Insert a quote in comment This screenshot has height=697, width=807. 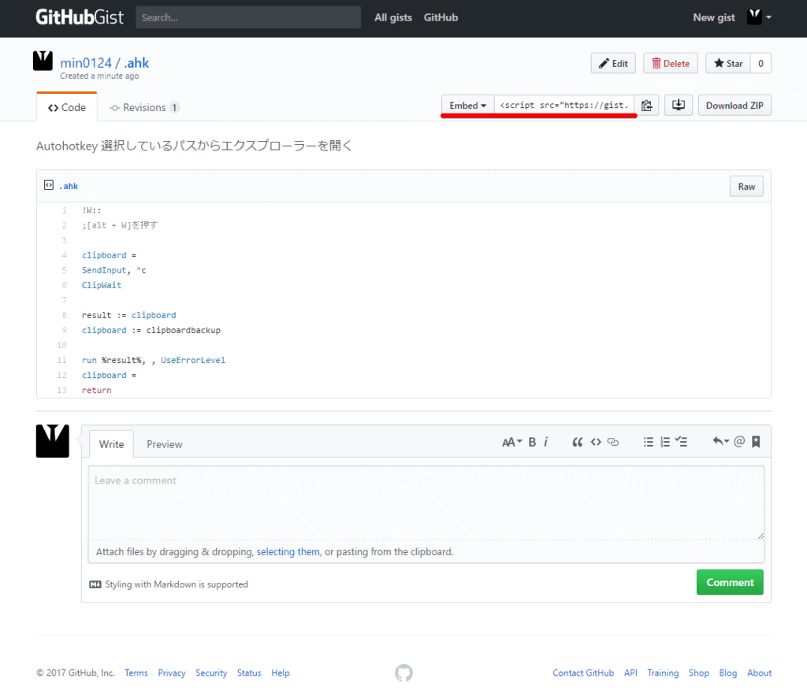(x=578, y=442)
